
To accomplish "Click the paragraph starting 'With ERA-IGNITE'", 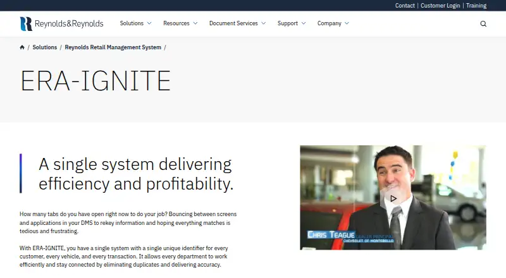I will tap(124, 257).
